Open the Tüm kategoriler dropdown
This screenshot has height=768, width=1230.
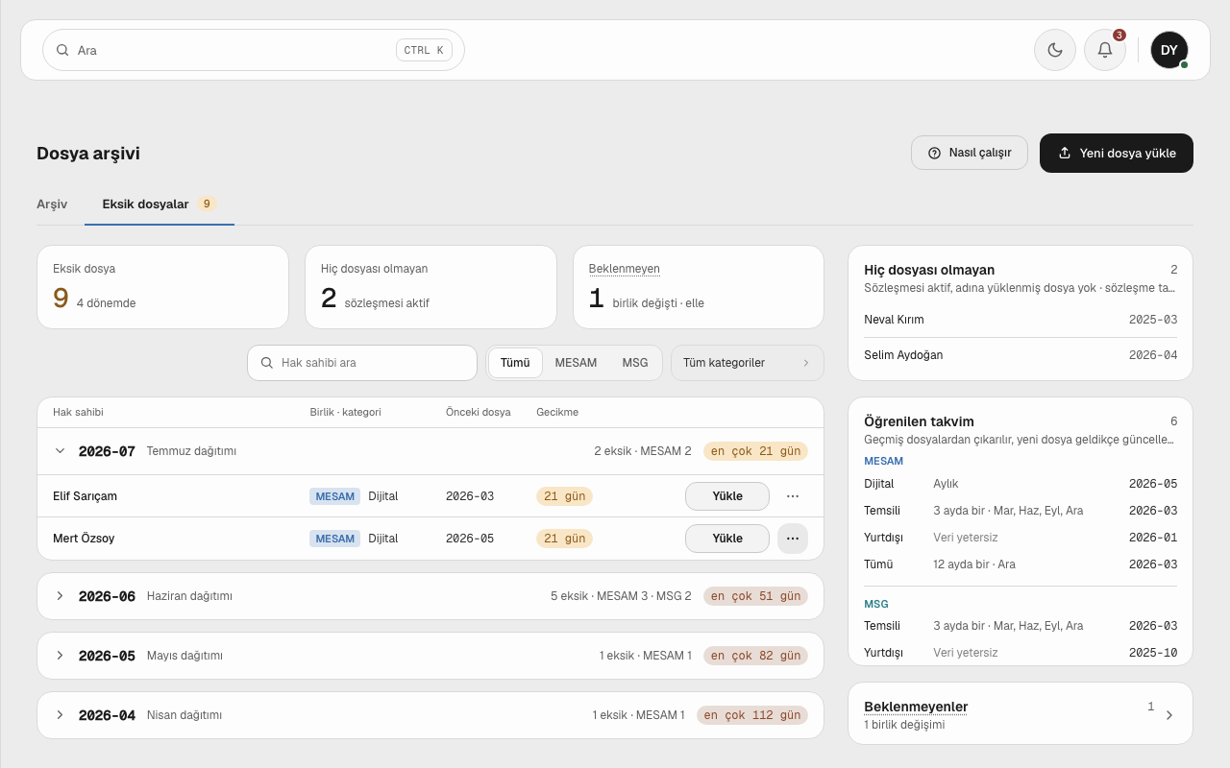coord(748,363)
